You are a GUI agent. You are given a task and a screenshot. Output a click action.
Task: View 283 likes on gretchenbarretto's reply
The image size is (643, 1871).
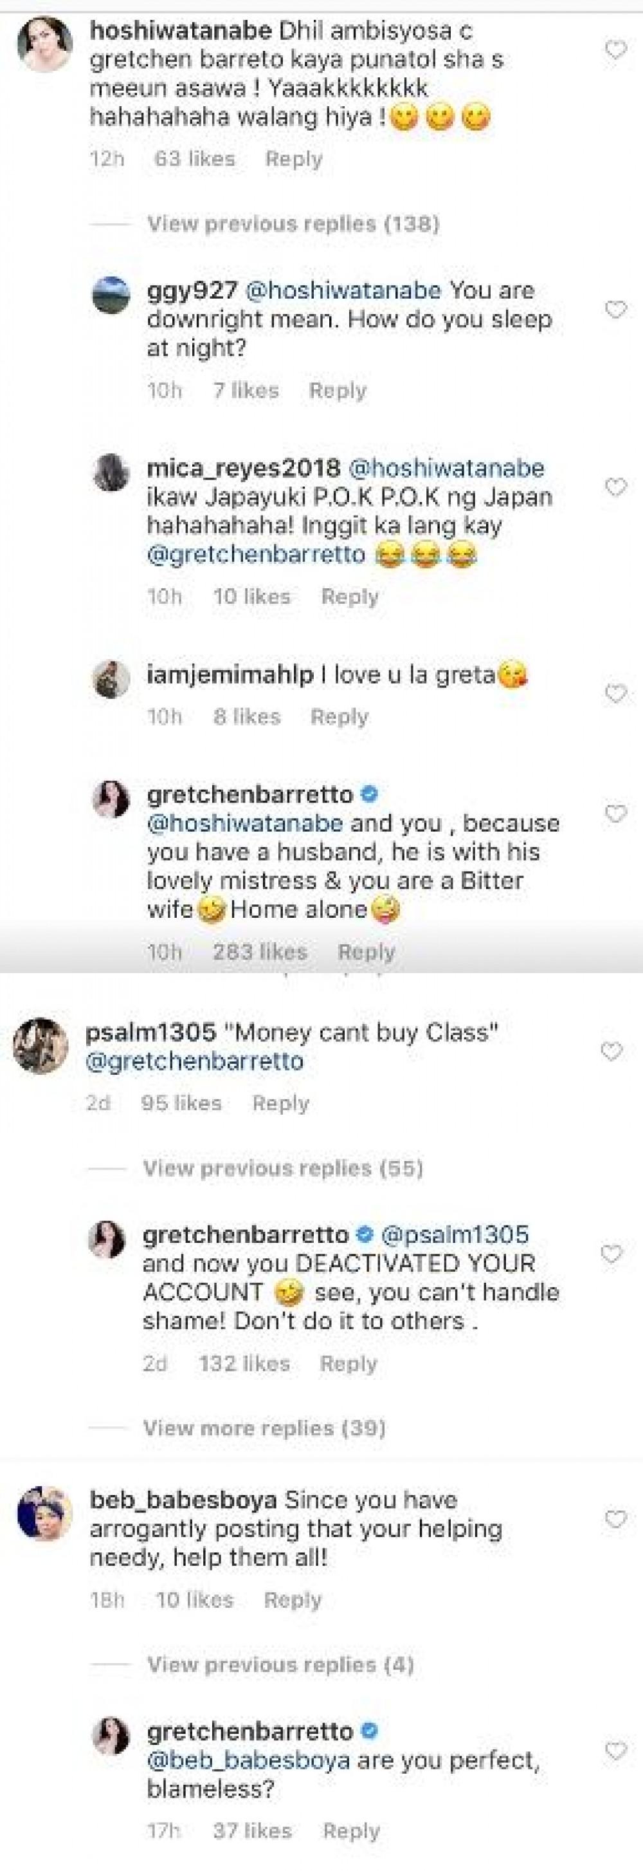pos(260,951)
